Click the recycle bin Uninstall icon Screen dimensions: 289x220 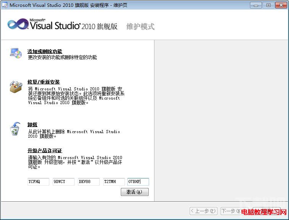click(x=15, y=128)
